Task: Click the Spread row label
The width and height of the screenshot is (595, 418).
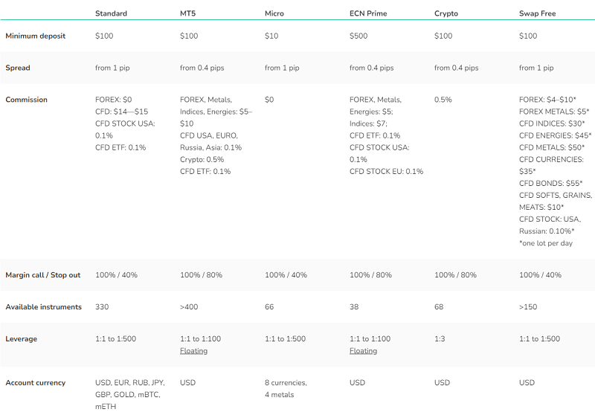Action: pyautogui.click(x=17, y=68)
